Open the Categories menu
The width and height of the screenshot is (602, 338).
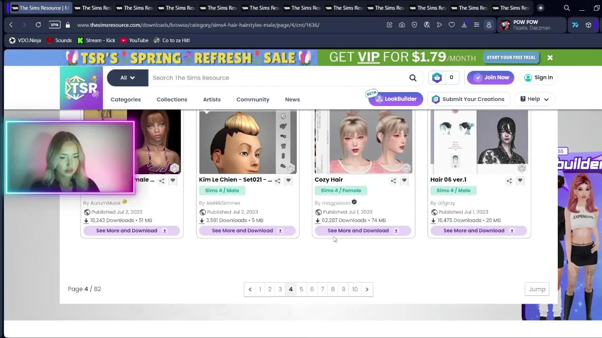(x=126, y=100)
